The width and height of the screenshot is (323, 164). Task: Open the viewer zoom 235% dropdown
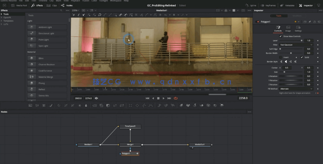tap(75, 11)
